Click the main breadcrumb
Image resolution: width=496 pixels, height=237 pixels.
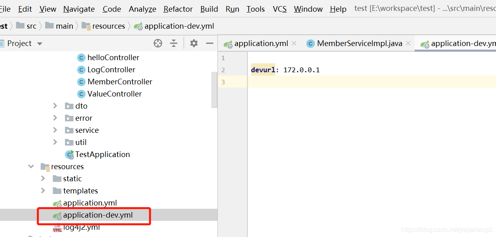60,26
